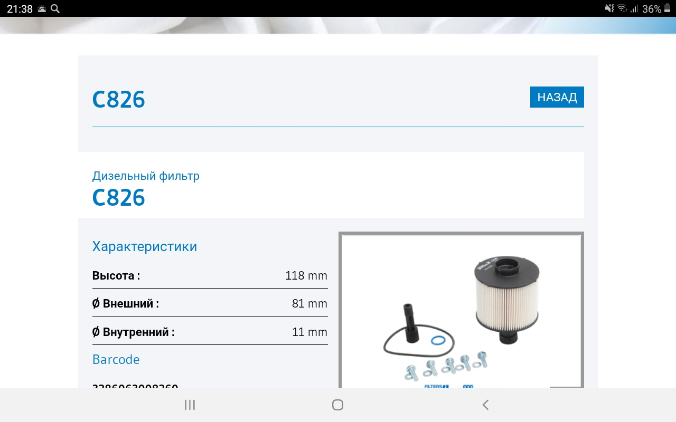Screen dimensions: 676x422
Task: Select the Barcode heading
Action: pyautogui.click(x=116, y=359)
